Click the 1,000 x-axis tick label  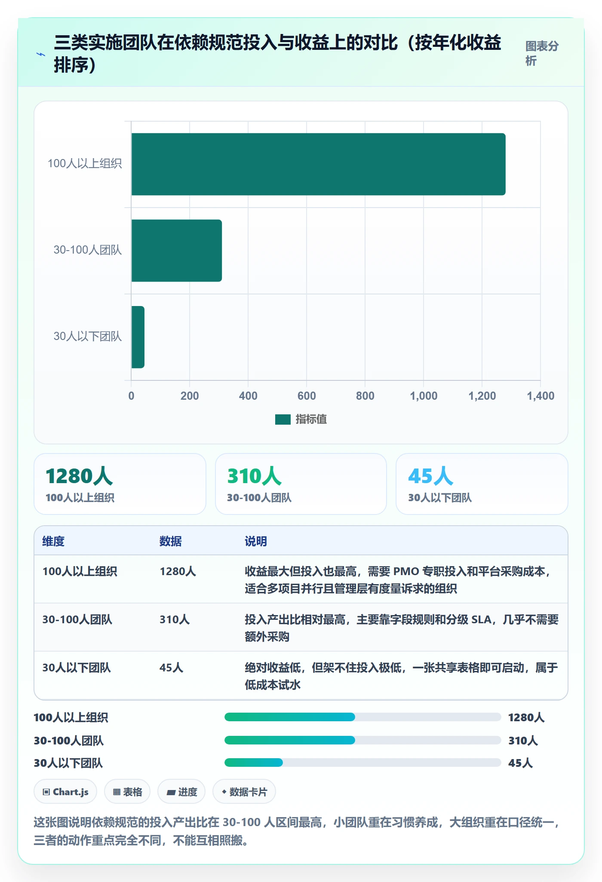[424, 396]
